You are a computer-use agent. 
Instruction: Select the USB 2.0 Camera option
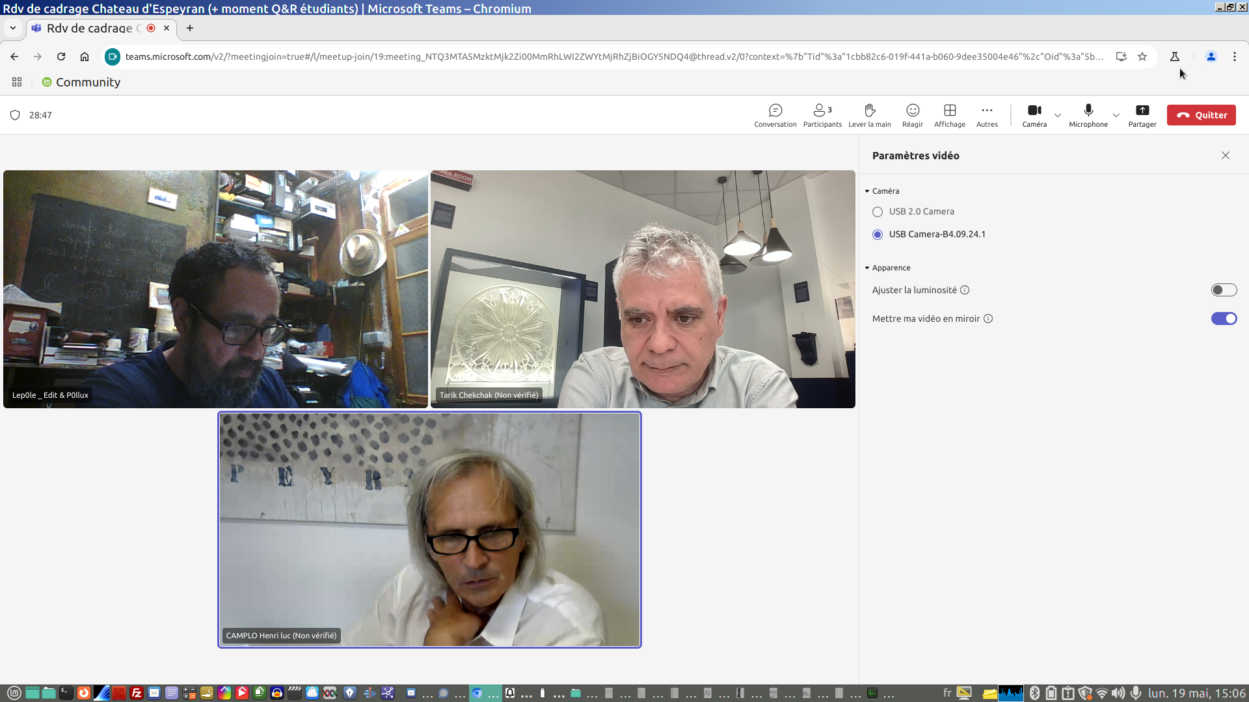click(878, 212)
